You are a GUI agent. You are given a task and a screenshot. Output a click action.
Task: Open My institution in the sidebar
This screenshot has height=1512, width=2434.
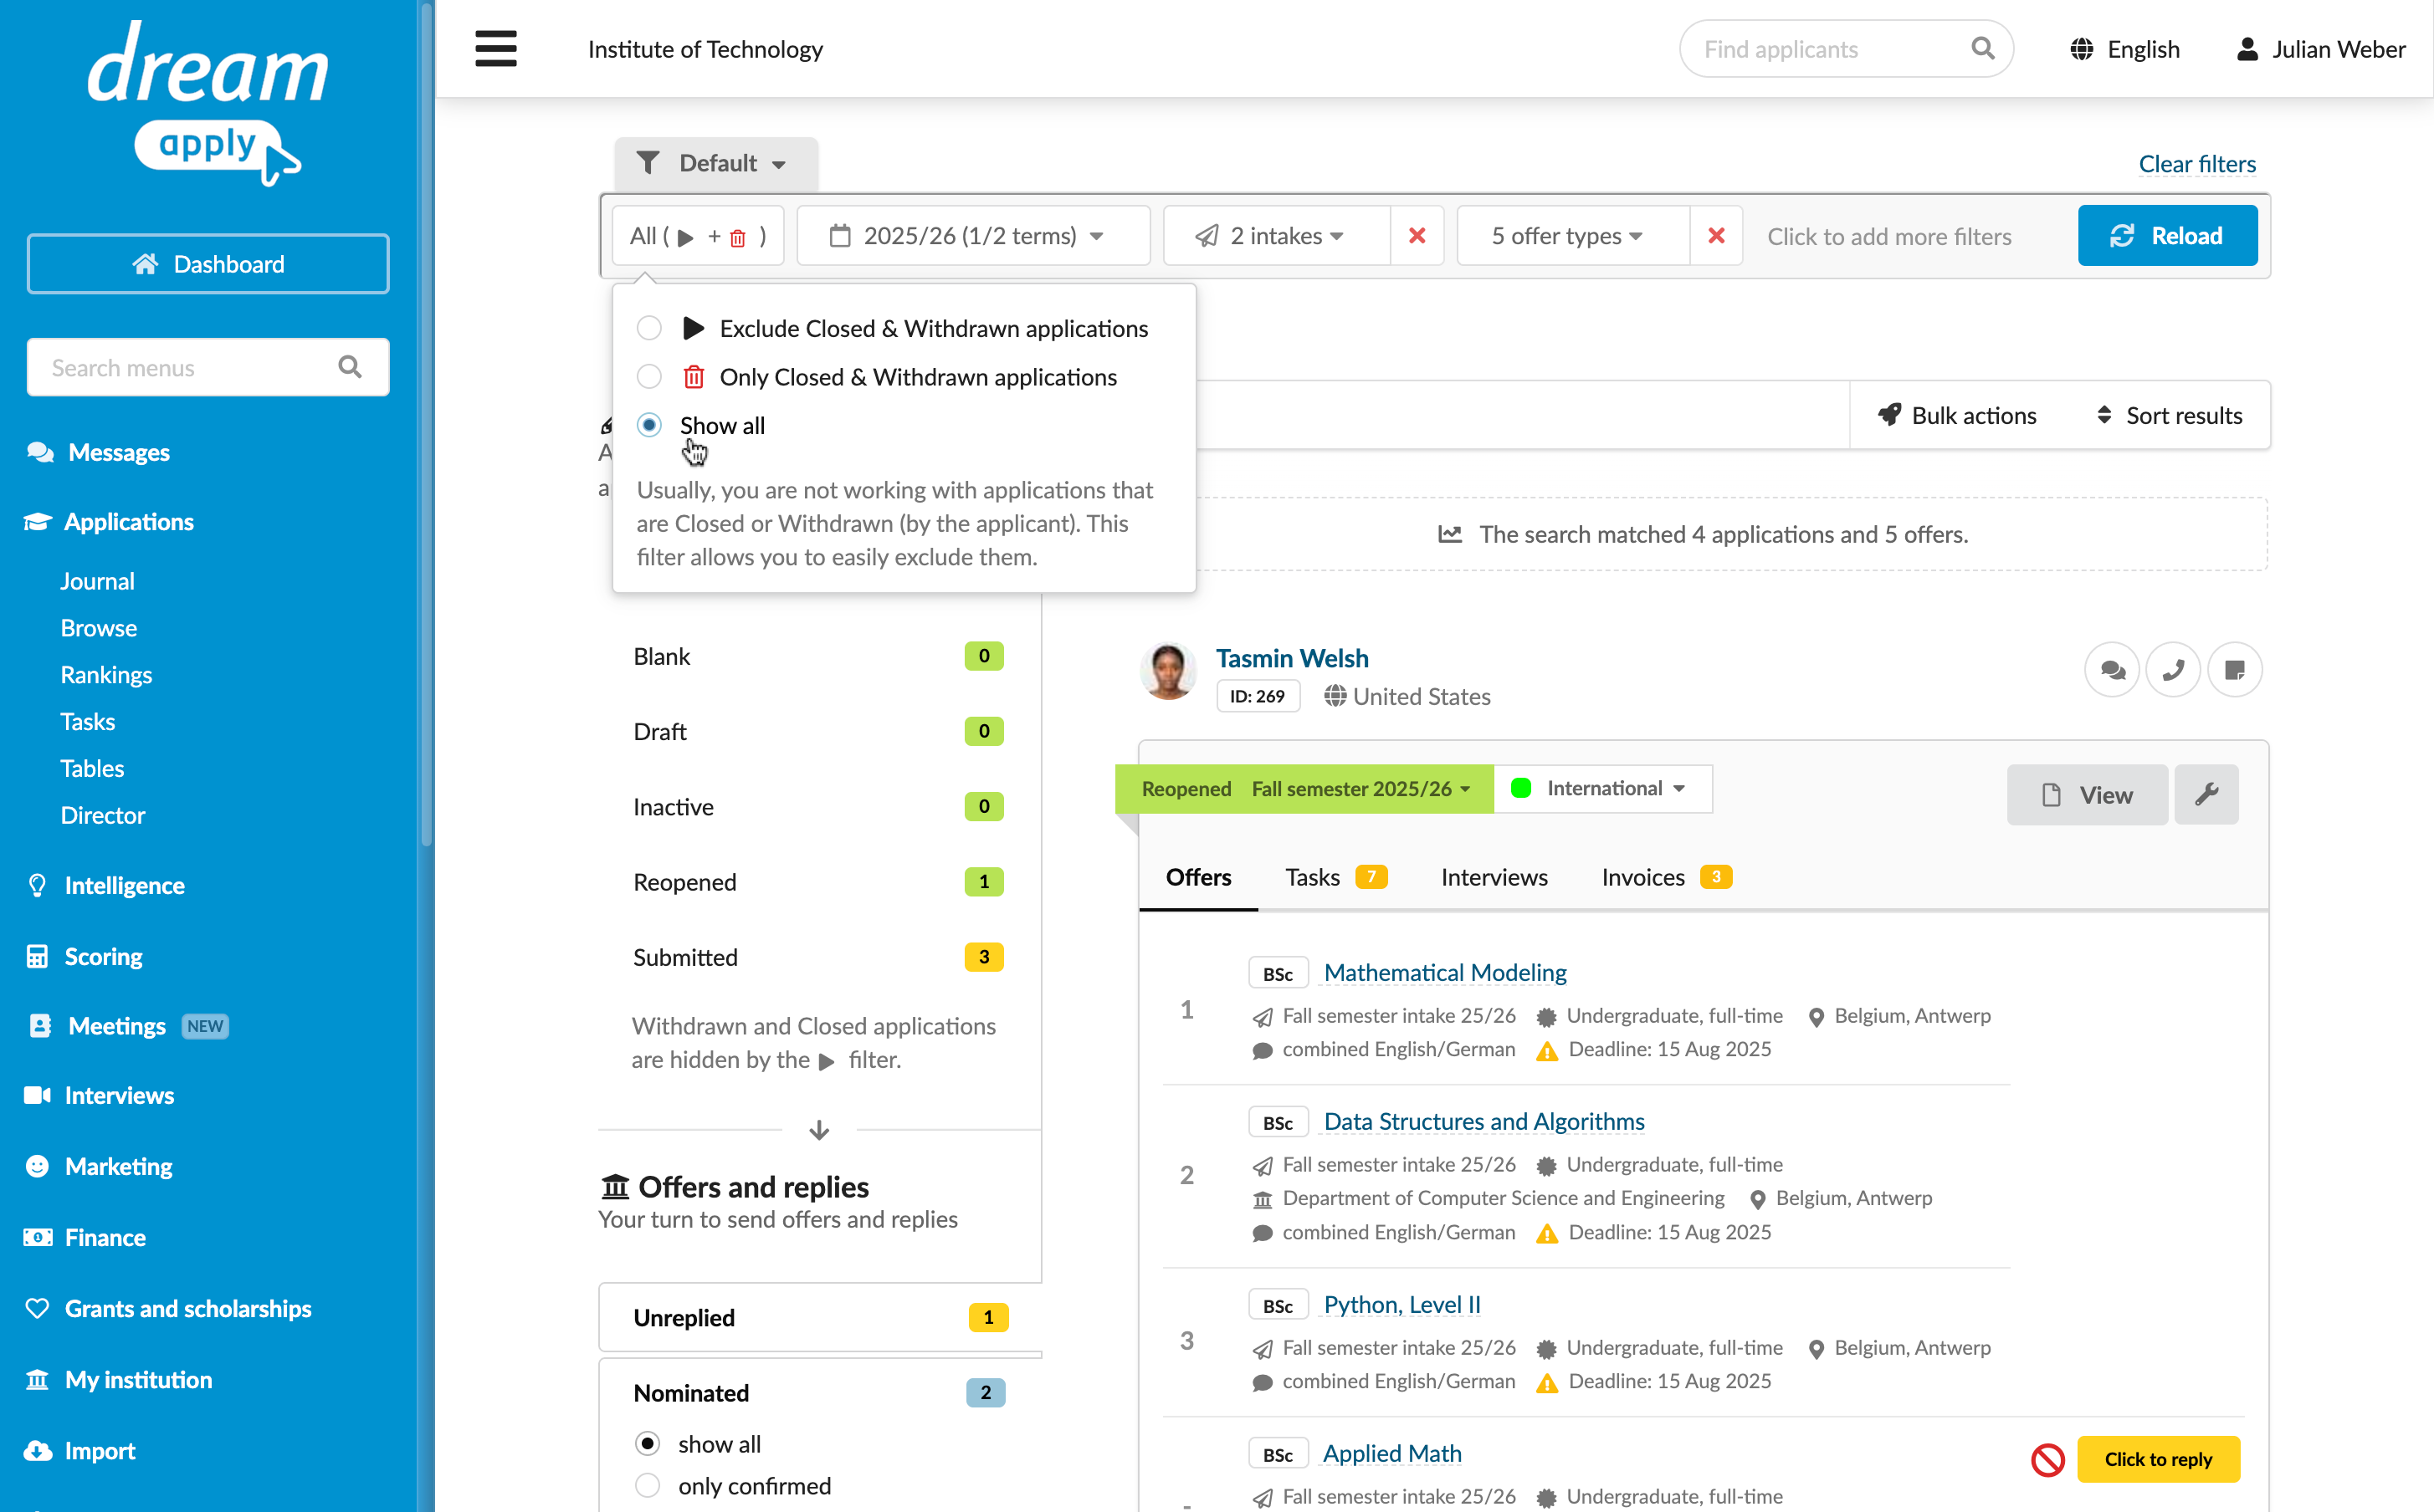pyautogui.click(x=138, y=1380)
